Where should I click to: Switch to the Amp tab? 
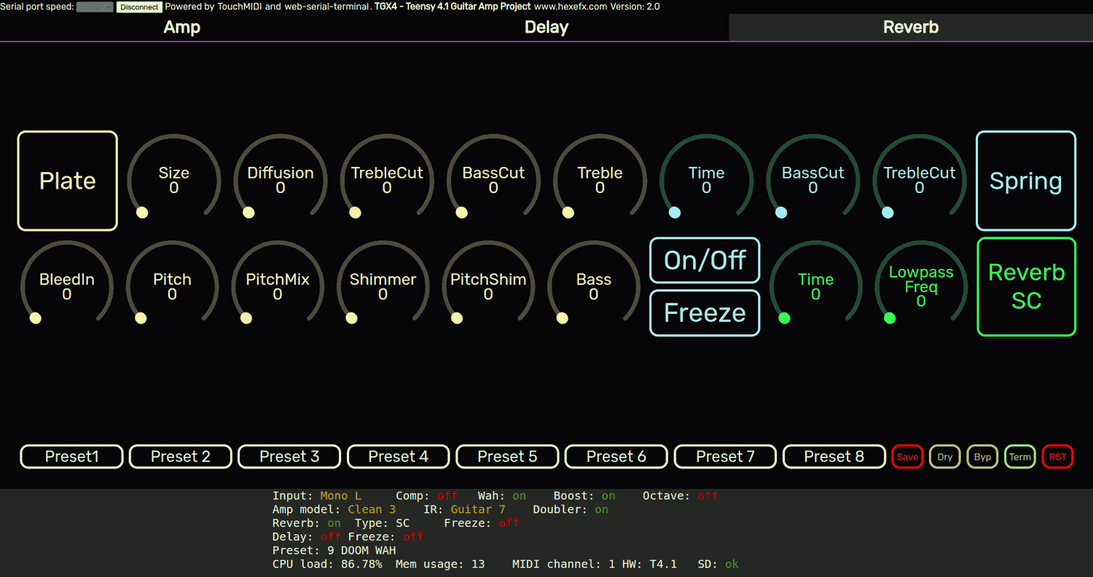pos(182,27)
